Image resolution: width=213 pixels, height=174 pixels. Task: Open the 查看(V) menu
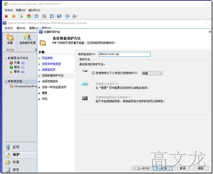pyautogui.click(x=34, y=28)
